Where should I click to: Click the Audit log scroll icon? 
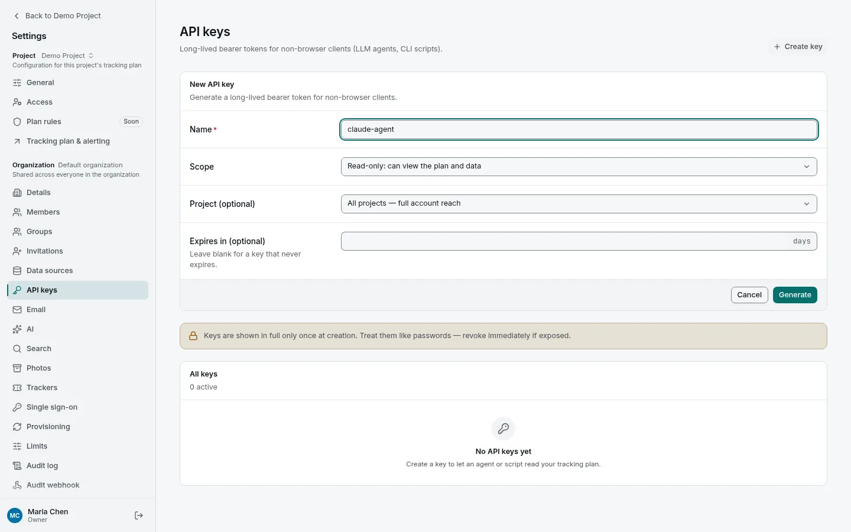[x=17, y=466]
